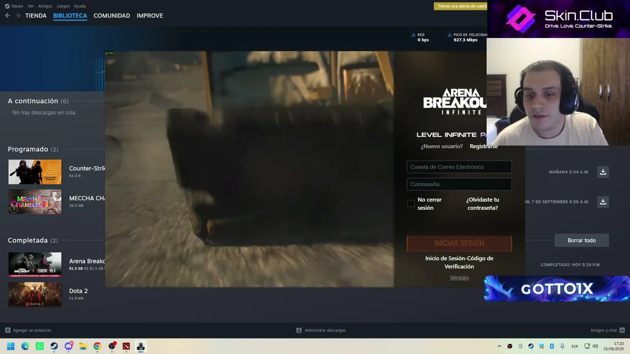Viewport: 630px width, 354px height.
Task: Open the yellow account alert banner
Action: [460, 6]
